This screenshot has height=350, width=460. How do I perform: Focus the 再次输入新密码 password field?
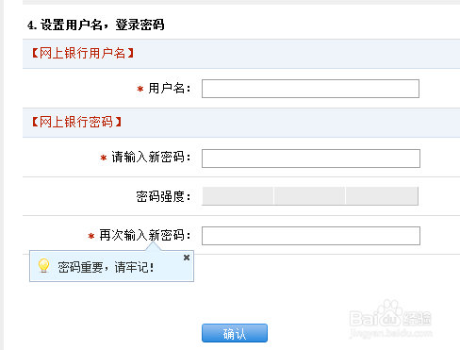click(x=311, y=236)
